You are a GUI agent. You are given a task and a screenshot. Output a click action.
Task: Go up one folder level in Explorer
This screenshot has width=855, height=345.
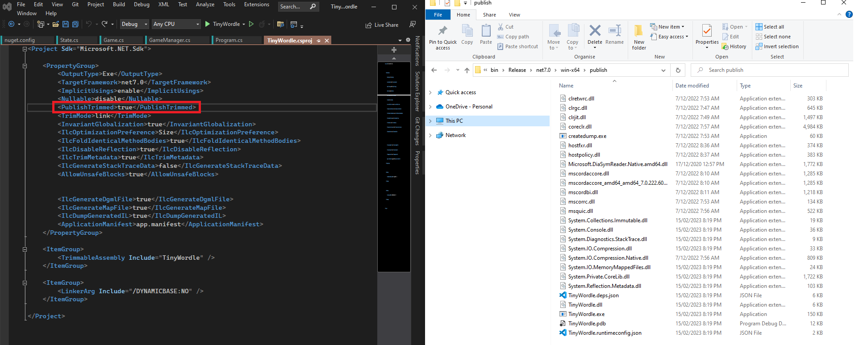click(467, 70)
